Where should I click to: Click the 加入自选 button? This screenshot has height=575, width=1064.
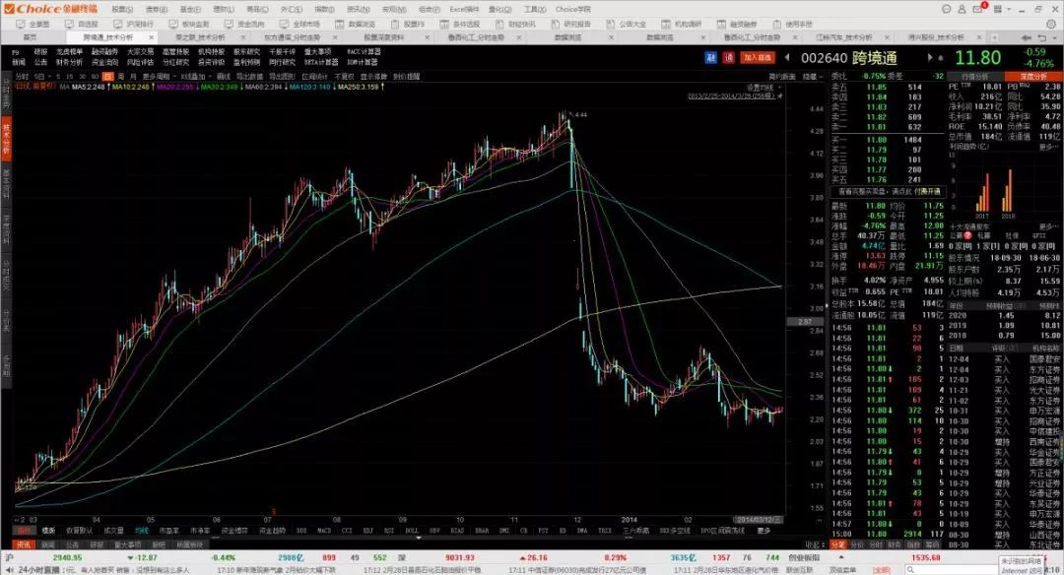pyautogui.click(x=758, y=58)
